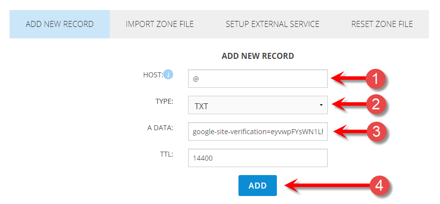Image resolution: width=440 pixels, height=204 pixels.
Task: Click the red circle numbered 1
Action: [x=376, y=79]
